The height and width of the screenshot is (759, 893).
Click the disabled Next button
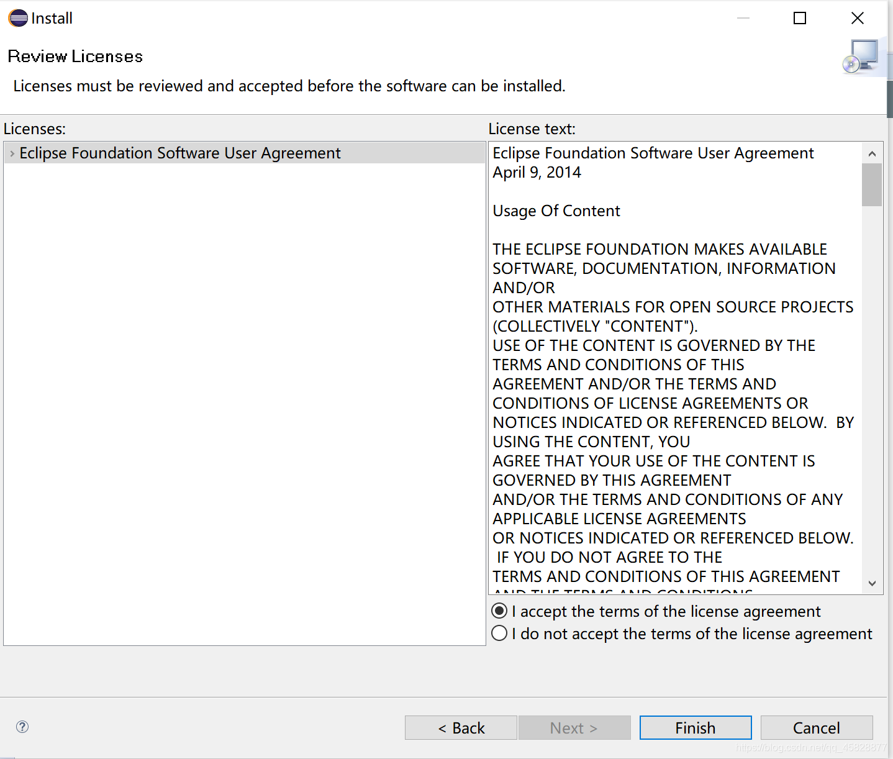click(574, 728)
